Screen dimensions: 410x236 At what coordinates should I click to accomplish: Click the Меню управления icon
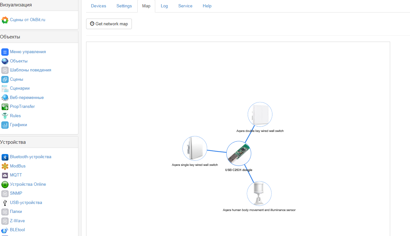coord(5,52)
